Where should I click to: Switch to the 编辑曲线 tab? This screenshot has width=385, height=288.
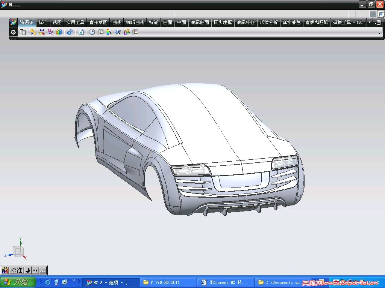point(135,22)
